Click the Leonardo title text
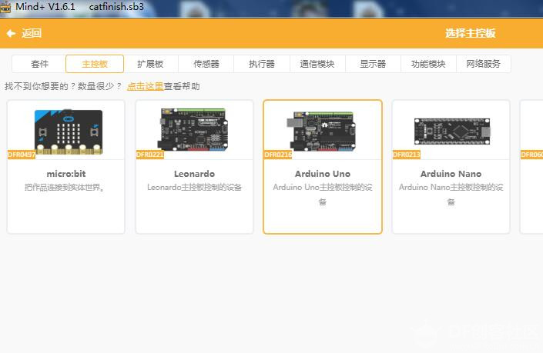This screenshot has height=353, width=543. click(194, 174)
